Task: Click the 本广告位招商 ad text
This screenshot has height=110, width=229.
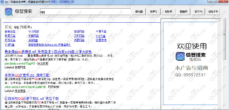Action: (x=191, y=68)
